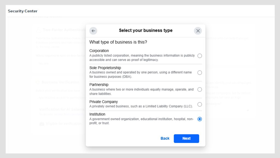
Task: Click the Private Company LLC description
Action: click(x=141, y=106)
